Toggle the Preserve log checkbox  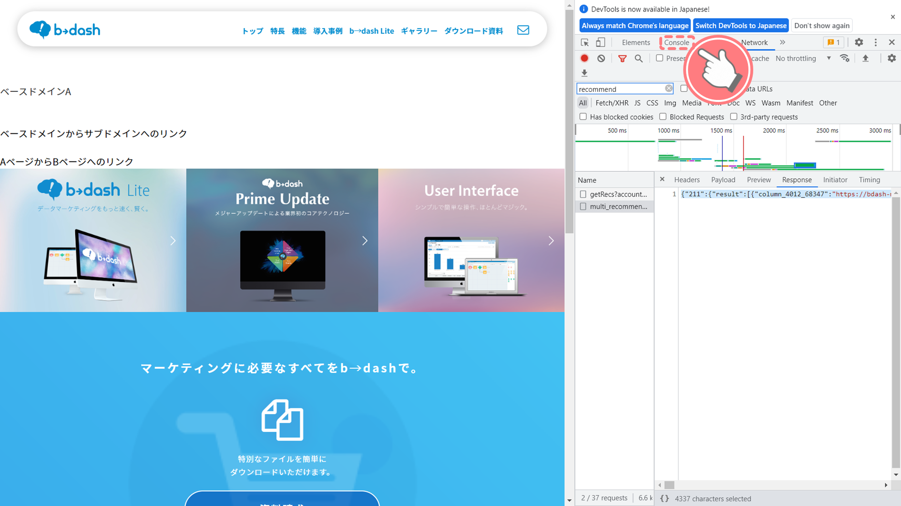[659, 58]
